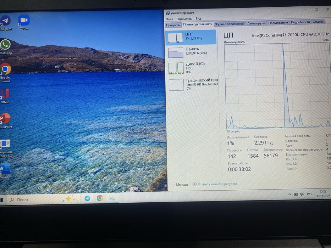Viewport: 331px width, 248px height.
Task: Click the РУС language indicator
Action: pyautogui.click(x=310, y=194)
